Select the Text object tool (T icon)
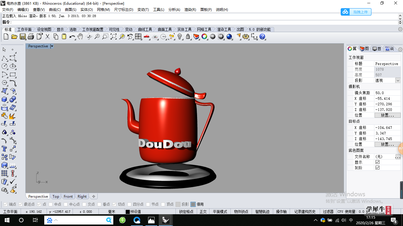The image size is (403, 226). (x=4, y=149)
